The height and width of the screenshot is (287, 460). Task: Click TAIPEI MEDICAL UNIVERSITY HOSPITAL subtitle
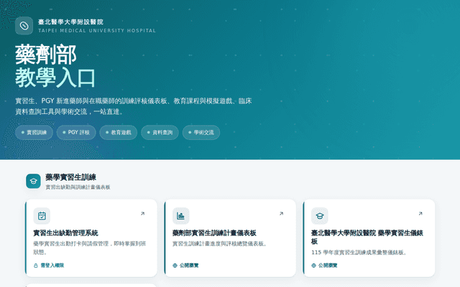[97, 30]
